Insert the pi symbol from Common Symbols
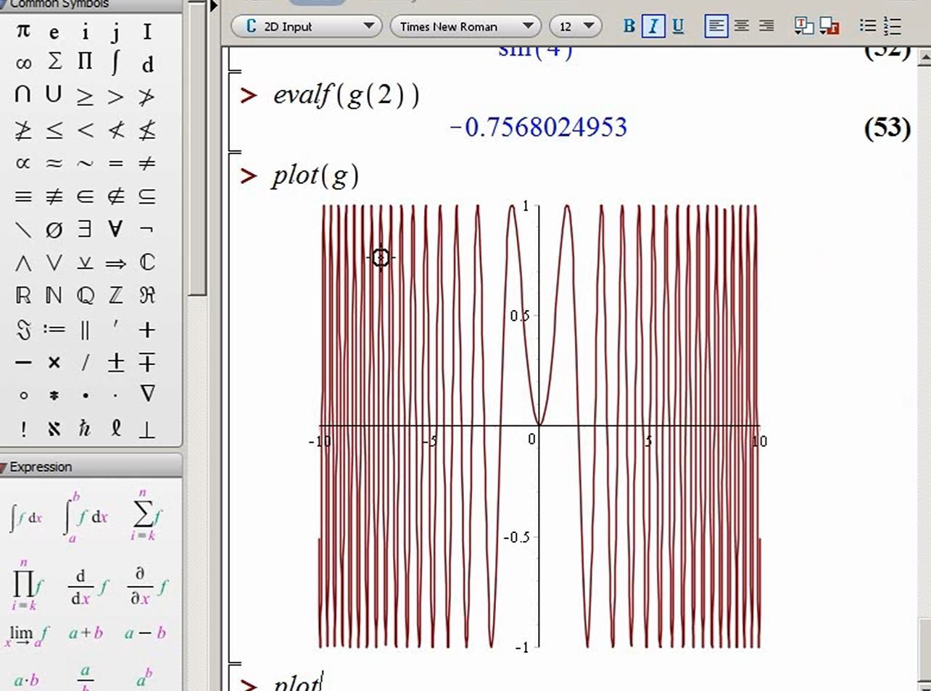 [23, 30]
